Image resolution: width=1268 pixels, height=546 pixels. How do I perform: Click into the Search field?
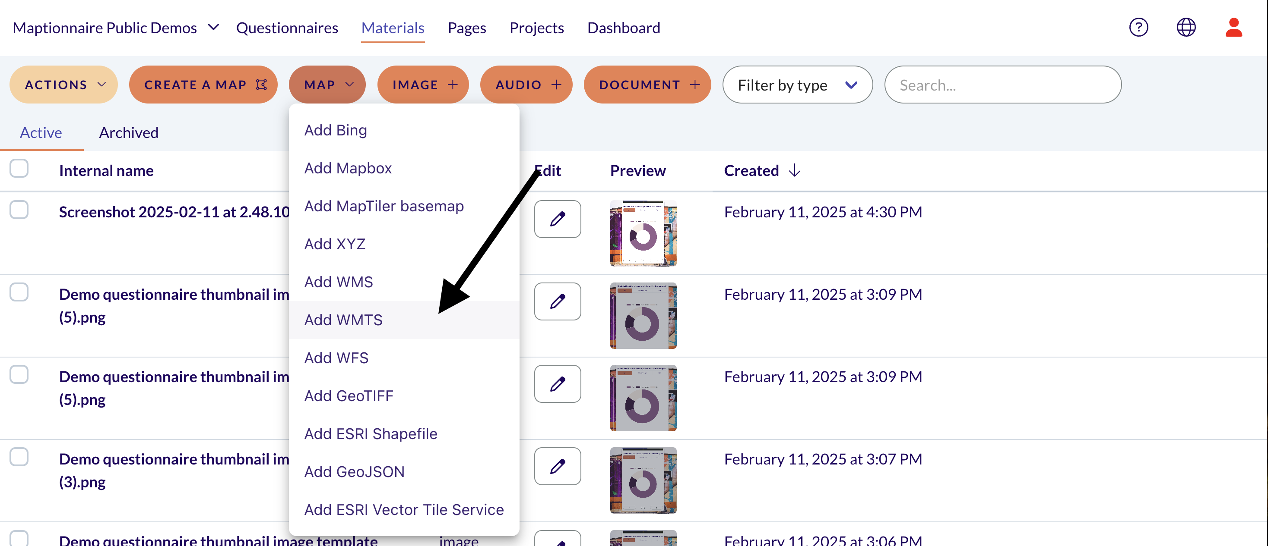coord(1003,85)
